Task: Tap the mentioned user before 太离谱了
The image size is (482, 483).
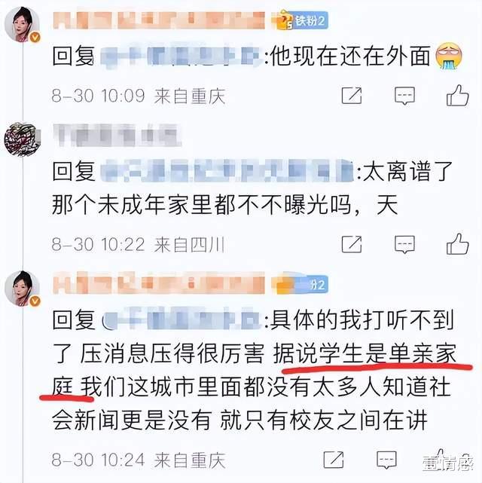Action: click(227, 170)
